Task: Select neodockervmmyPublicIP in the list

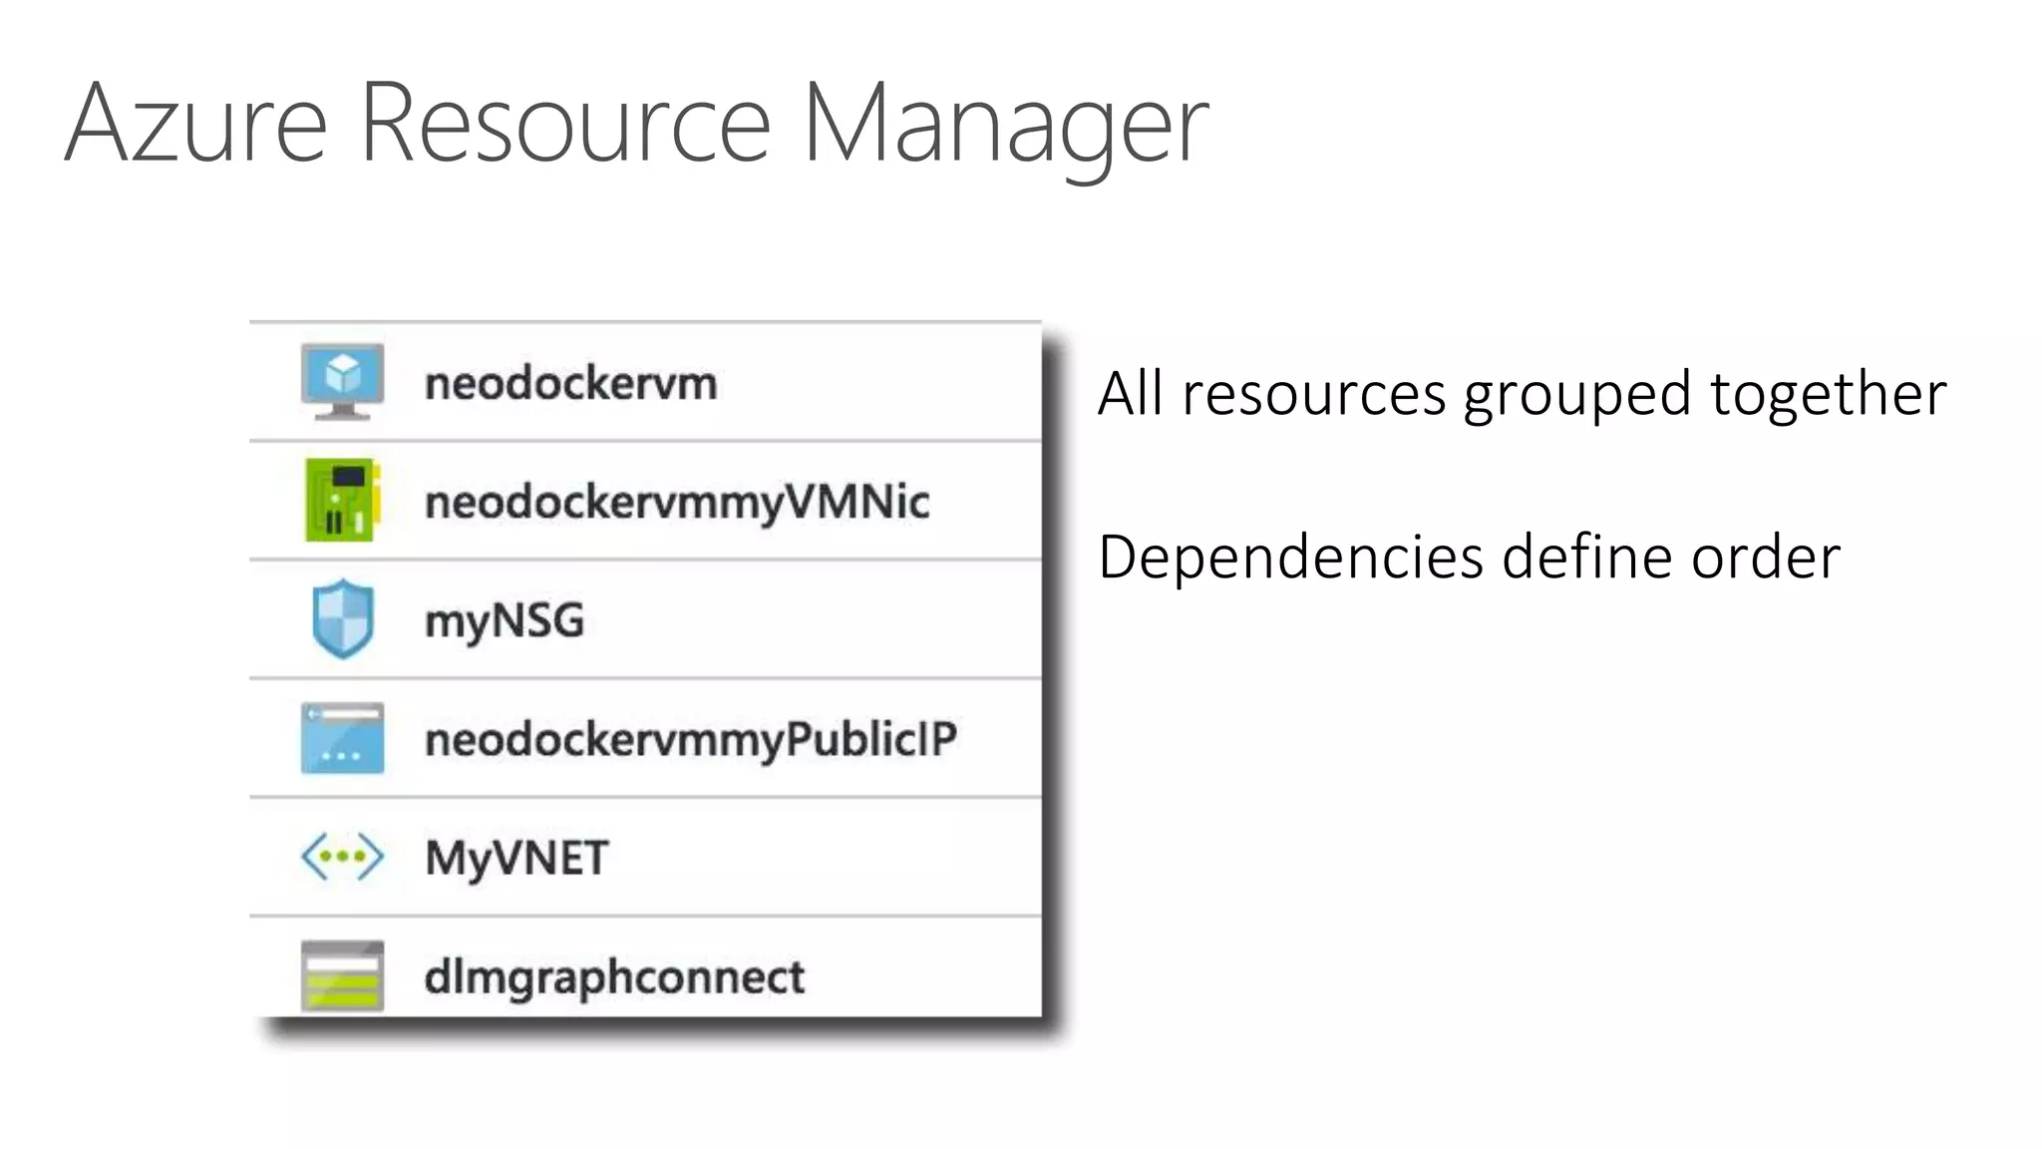Action: [x=691, y=741]
